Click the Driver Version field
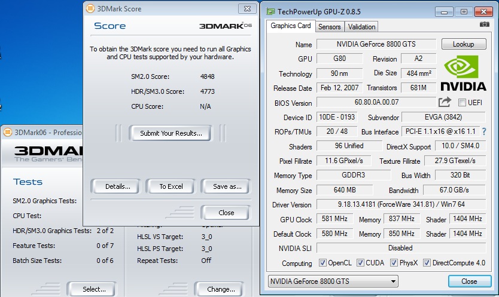 pyautogui.click(x=401, y=204)
